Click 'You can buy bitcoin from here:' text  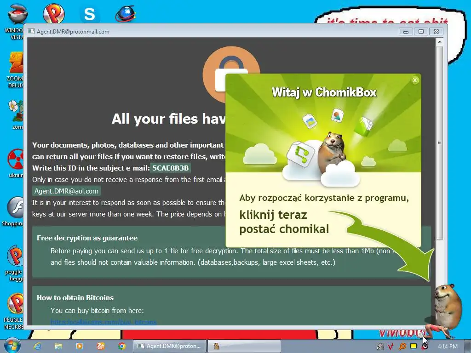click(97, 310)
